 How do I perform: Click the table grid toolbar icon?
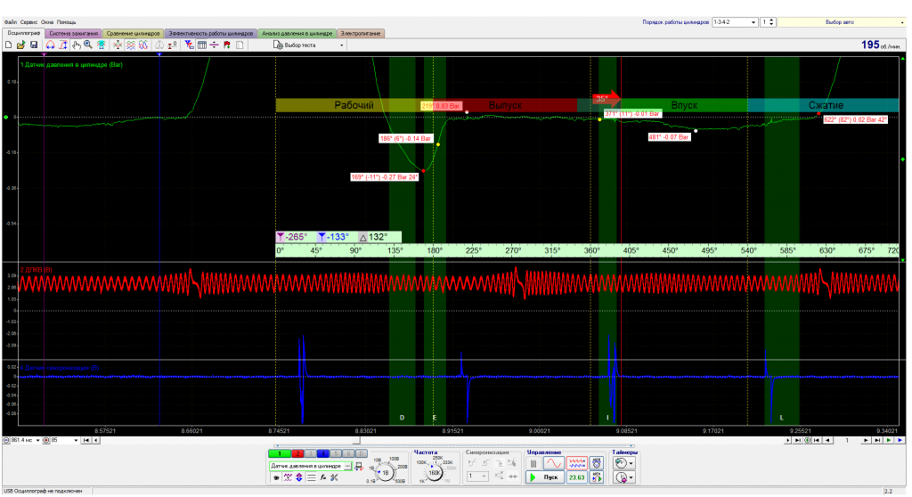tap(202, 45)
